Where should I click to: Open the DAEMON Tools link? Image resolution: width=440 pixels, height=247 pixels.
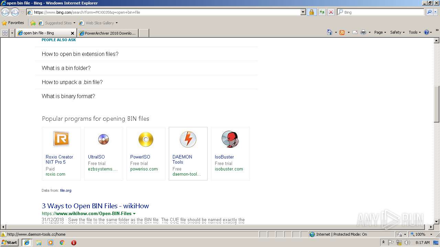point(182,160)
